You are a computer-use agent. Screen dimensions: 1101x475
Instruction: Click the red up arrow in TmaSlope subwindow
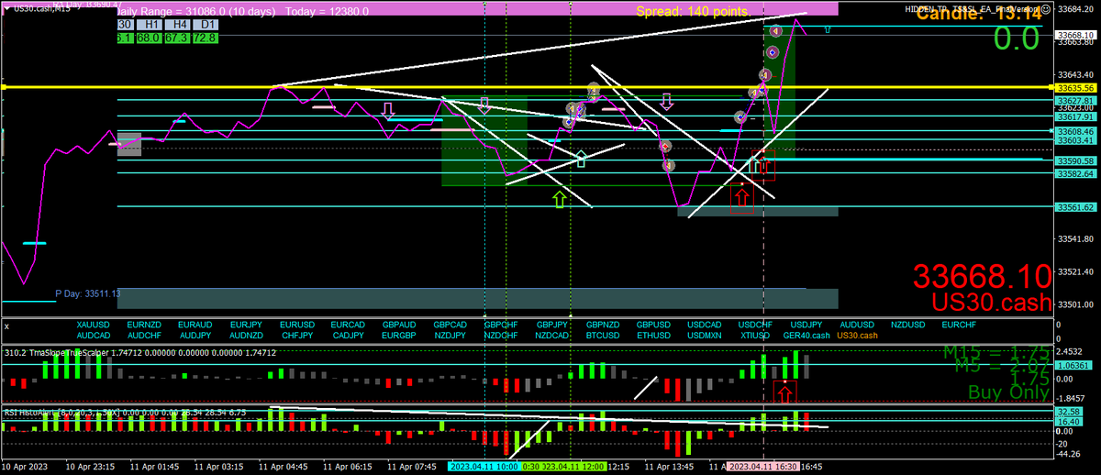[x=784, y=393]
